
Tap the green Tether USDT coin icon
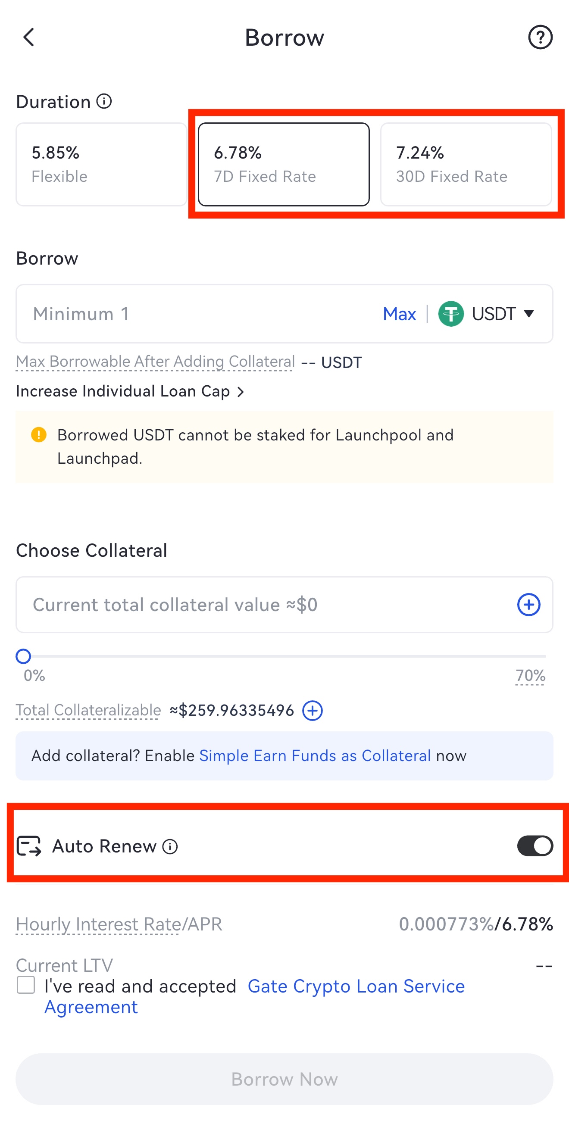pyautogui.click(x=450, y=314)
